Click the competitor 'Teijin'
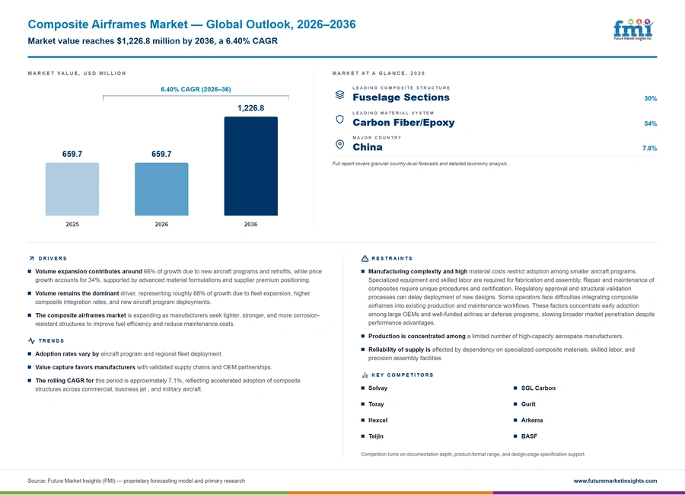 376,436
